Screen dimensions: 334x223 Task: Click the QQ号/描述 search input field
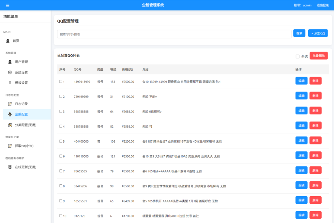pos(173,33)
